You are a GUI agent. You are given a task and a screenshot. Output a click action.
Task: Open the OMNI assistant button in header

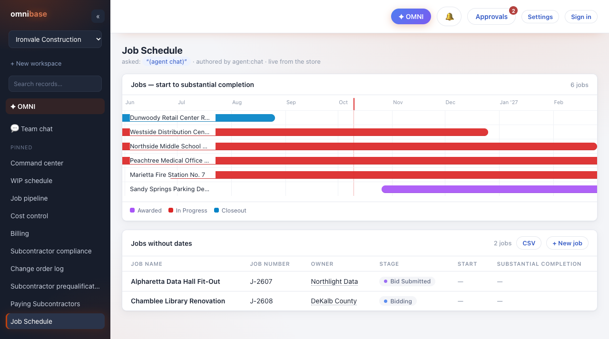click(411, 17)
